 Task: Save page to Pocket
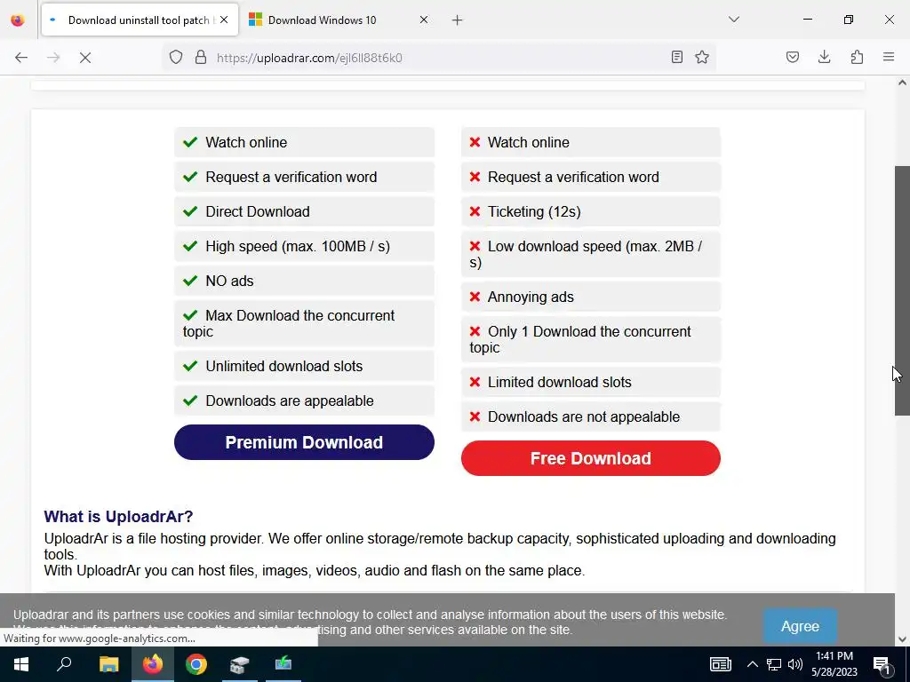pyautogui.click(x=792, y=57)
